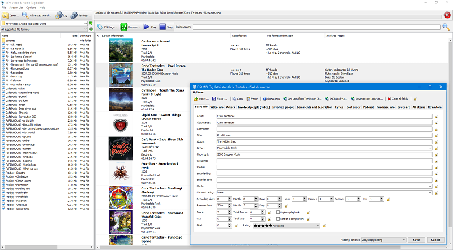Save the tag changes

pyautogui.click(x=416, y=240)
